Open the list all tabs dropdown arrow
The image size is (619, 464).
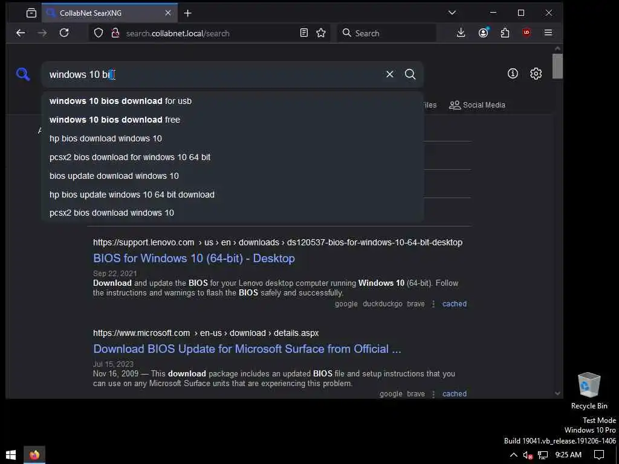tap(452, 13)
